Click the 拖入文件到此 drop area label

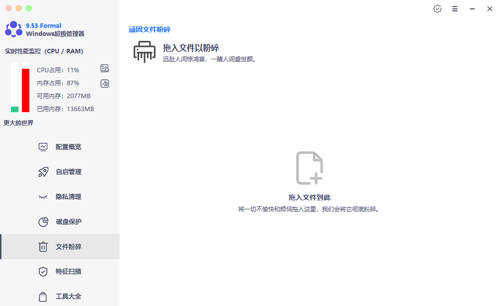tap(310, 197)
